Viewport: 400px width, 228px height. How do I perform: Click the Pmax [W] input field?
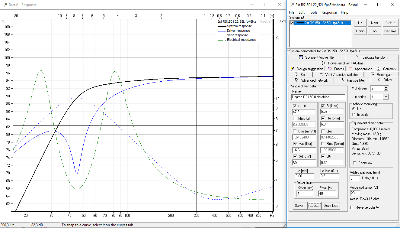[327, 194]
